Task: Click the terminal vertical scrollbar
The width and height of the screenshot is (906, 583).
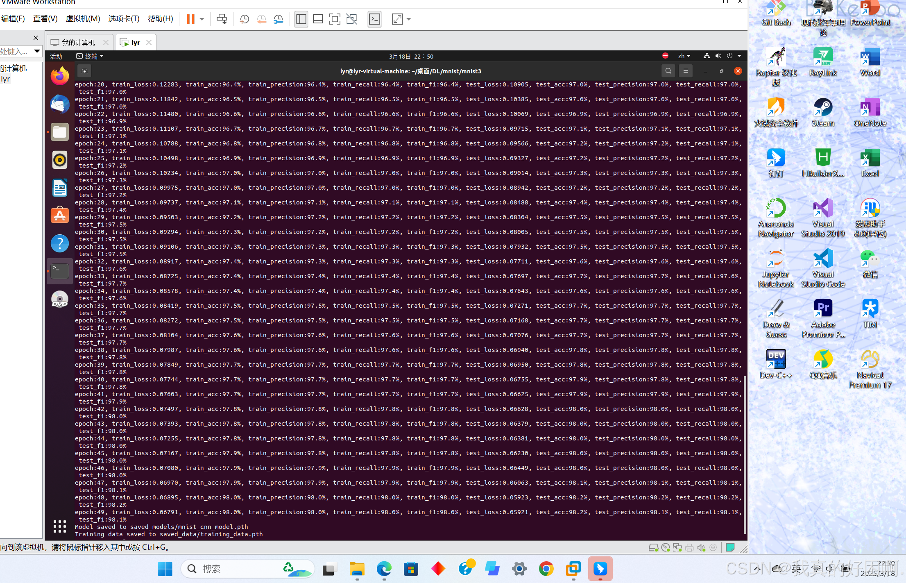Action: [744, 455]
